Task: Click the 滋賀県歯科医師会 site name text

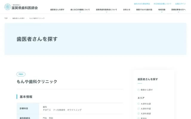Action: [x=24, y=8]
